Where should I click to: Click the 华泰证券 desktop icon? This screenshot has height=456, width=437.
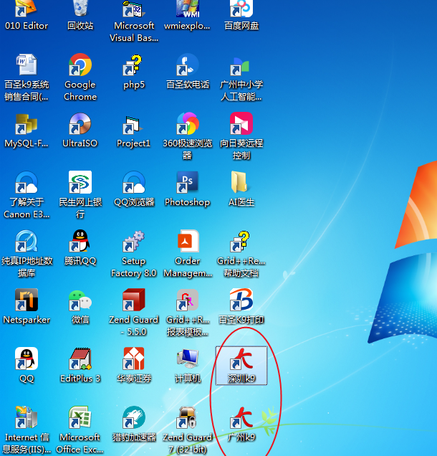pyautogui.click(x=134, y=359)
